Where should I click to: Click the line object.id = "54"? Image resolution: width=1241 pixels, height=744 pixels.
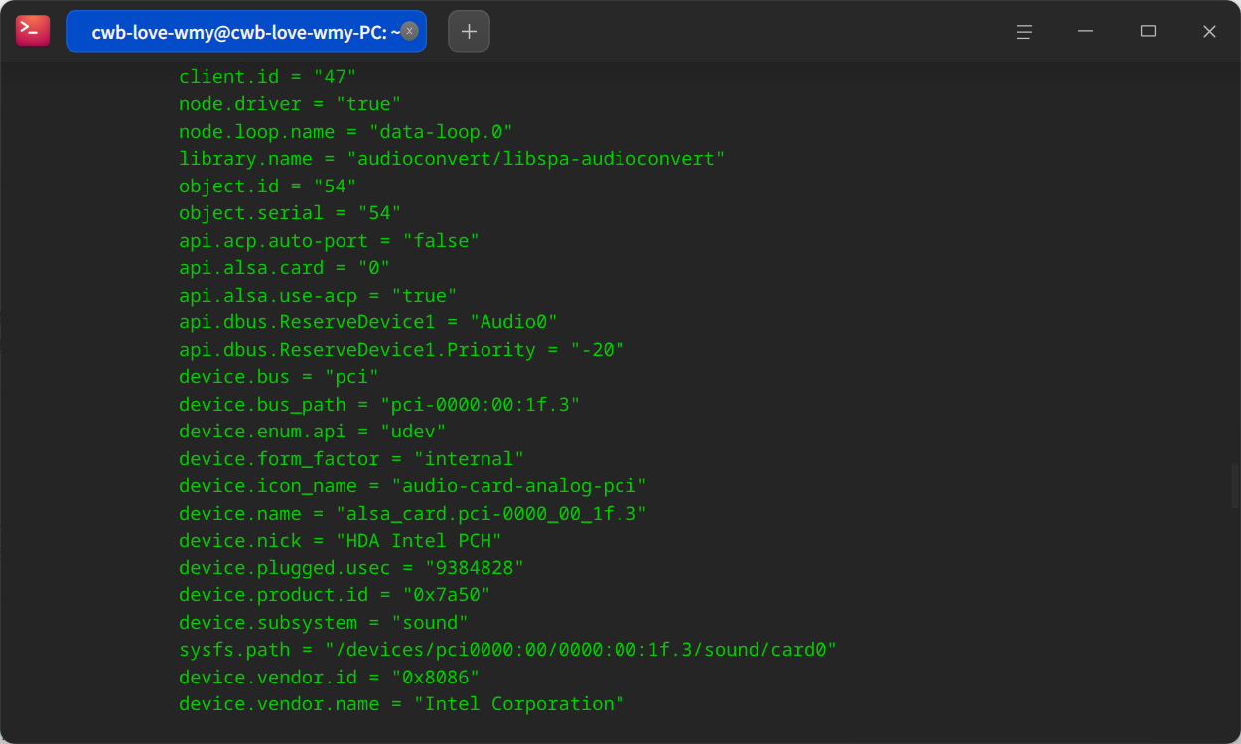[267, 186]
